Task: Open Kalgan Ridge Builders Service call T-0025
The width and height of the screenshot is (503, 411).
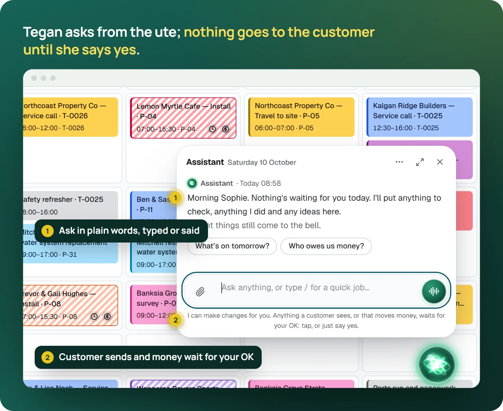Action: [x=420, y=117]
